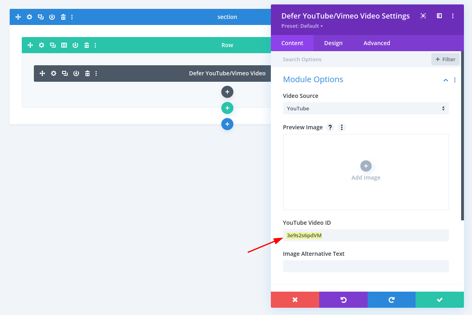
Task: Open the section settings gear icon
Action: [x=29, y=17]
